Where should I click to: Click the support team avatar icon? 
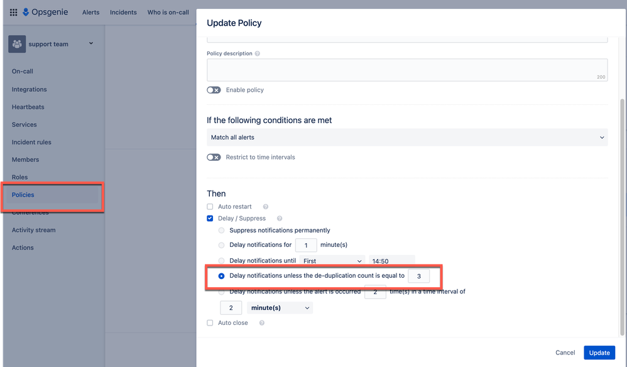point(17,44)
